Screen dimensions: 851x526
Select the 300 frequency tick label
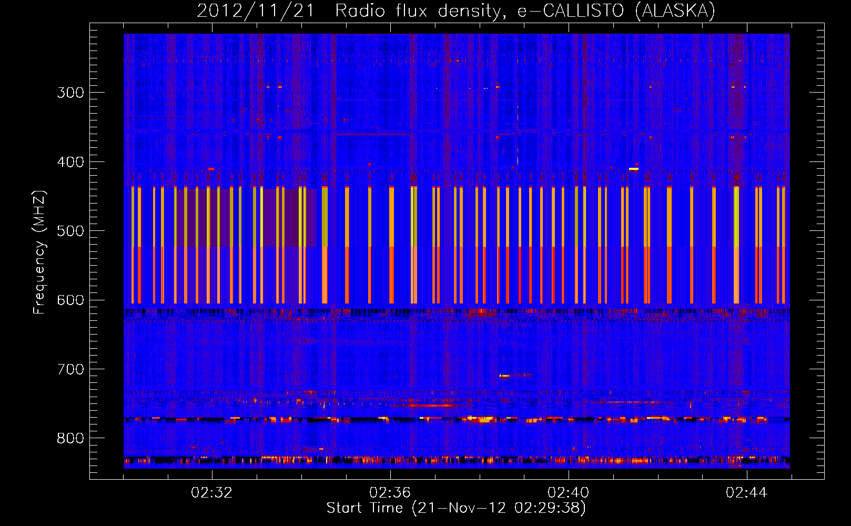tap(70, 93)
